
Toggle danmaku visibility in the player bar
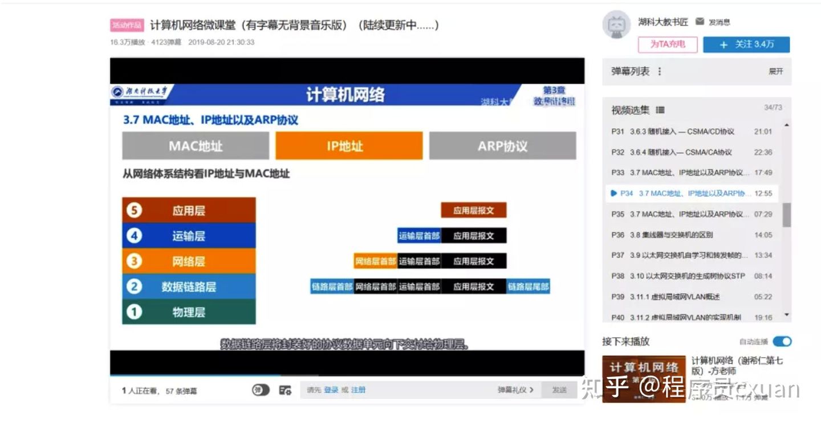tap(260, 390)
